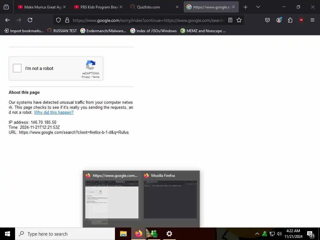Click the reCAPTCHA logo
This screenshot has width=320, height=240.
point(91,65)
